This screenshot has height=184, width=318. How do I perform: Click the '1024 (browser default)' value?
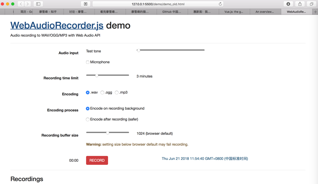155,133
